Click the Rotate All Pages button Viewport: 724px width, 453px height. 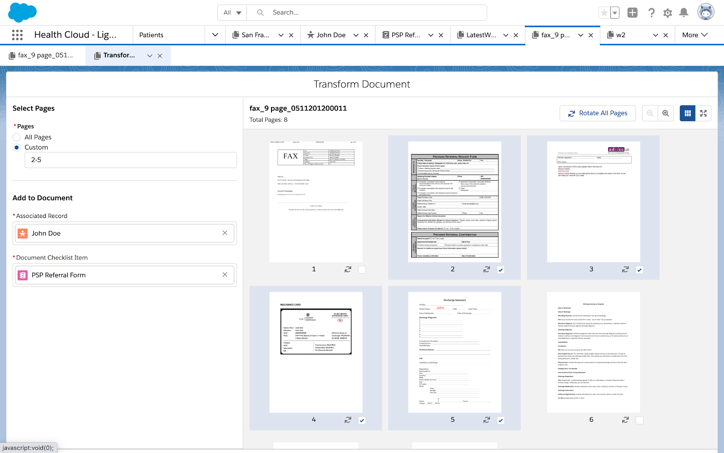pos(597,113)
